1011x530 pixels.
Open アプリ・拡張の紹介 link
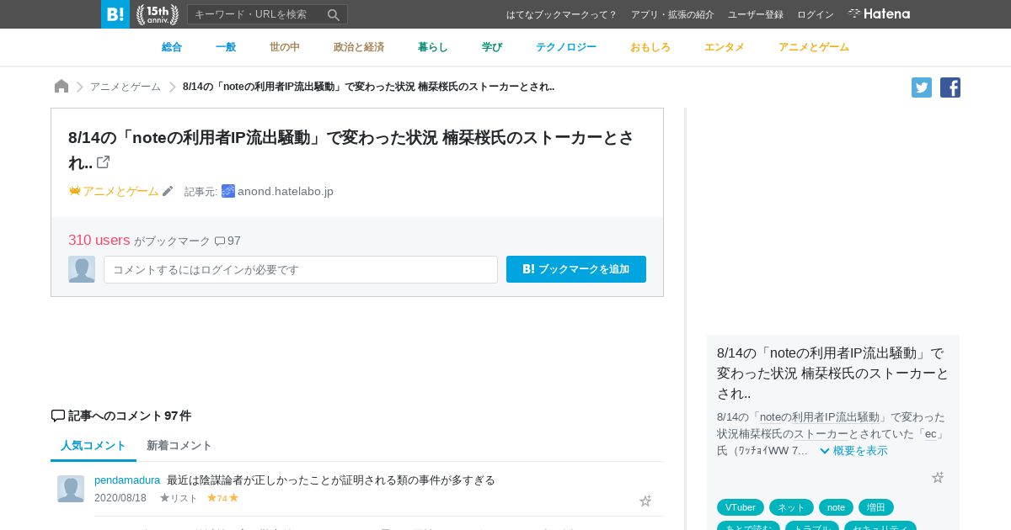[672, 14]
